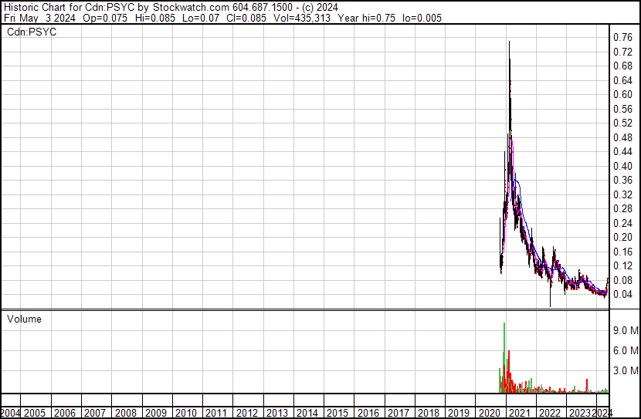Click the price spike peak near 0.75
Screen dimensions: 641x419
pos(509,42)
